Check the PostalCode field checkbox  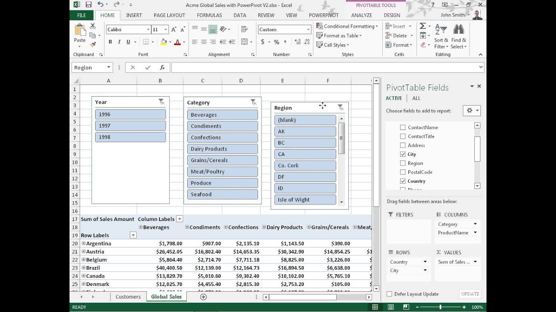tap(403, 172)
